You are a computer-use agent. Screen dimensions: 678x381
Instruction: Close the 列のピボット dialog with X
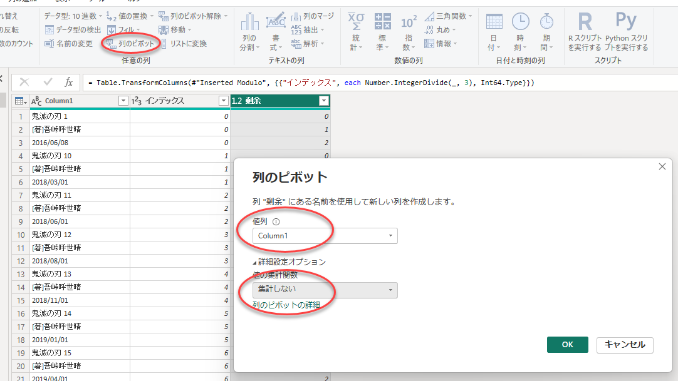click(x=662, y=166)
